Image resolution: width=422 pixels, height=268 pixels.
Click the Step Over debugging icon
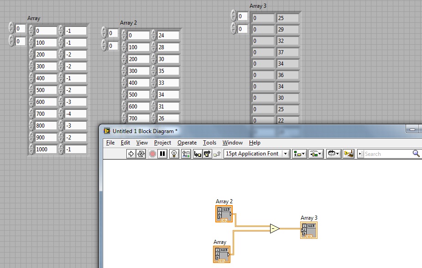point(207,154)
